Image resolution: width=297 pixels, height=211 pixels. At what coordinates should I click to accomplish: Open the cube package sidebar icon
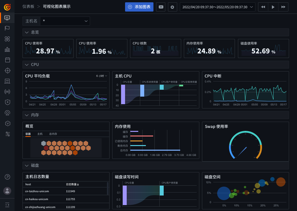tap(7, 123)
